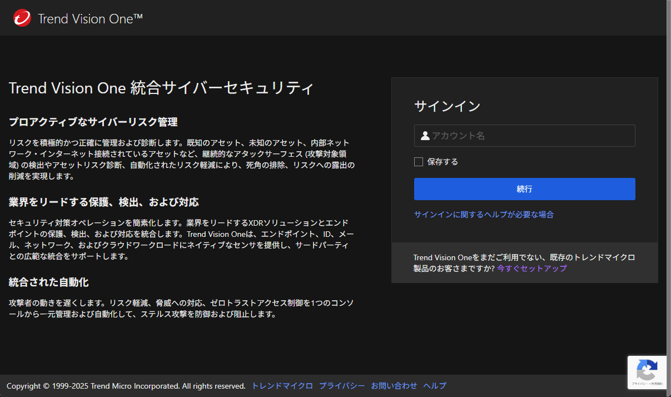671x397 pixels.
Task: Click the アカウント名 input field
Action: point(524,135)
